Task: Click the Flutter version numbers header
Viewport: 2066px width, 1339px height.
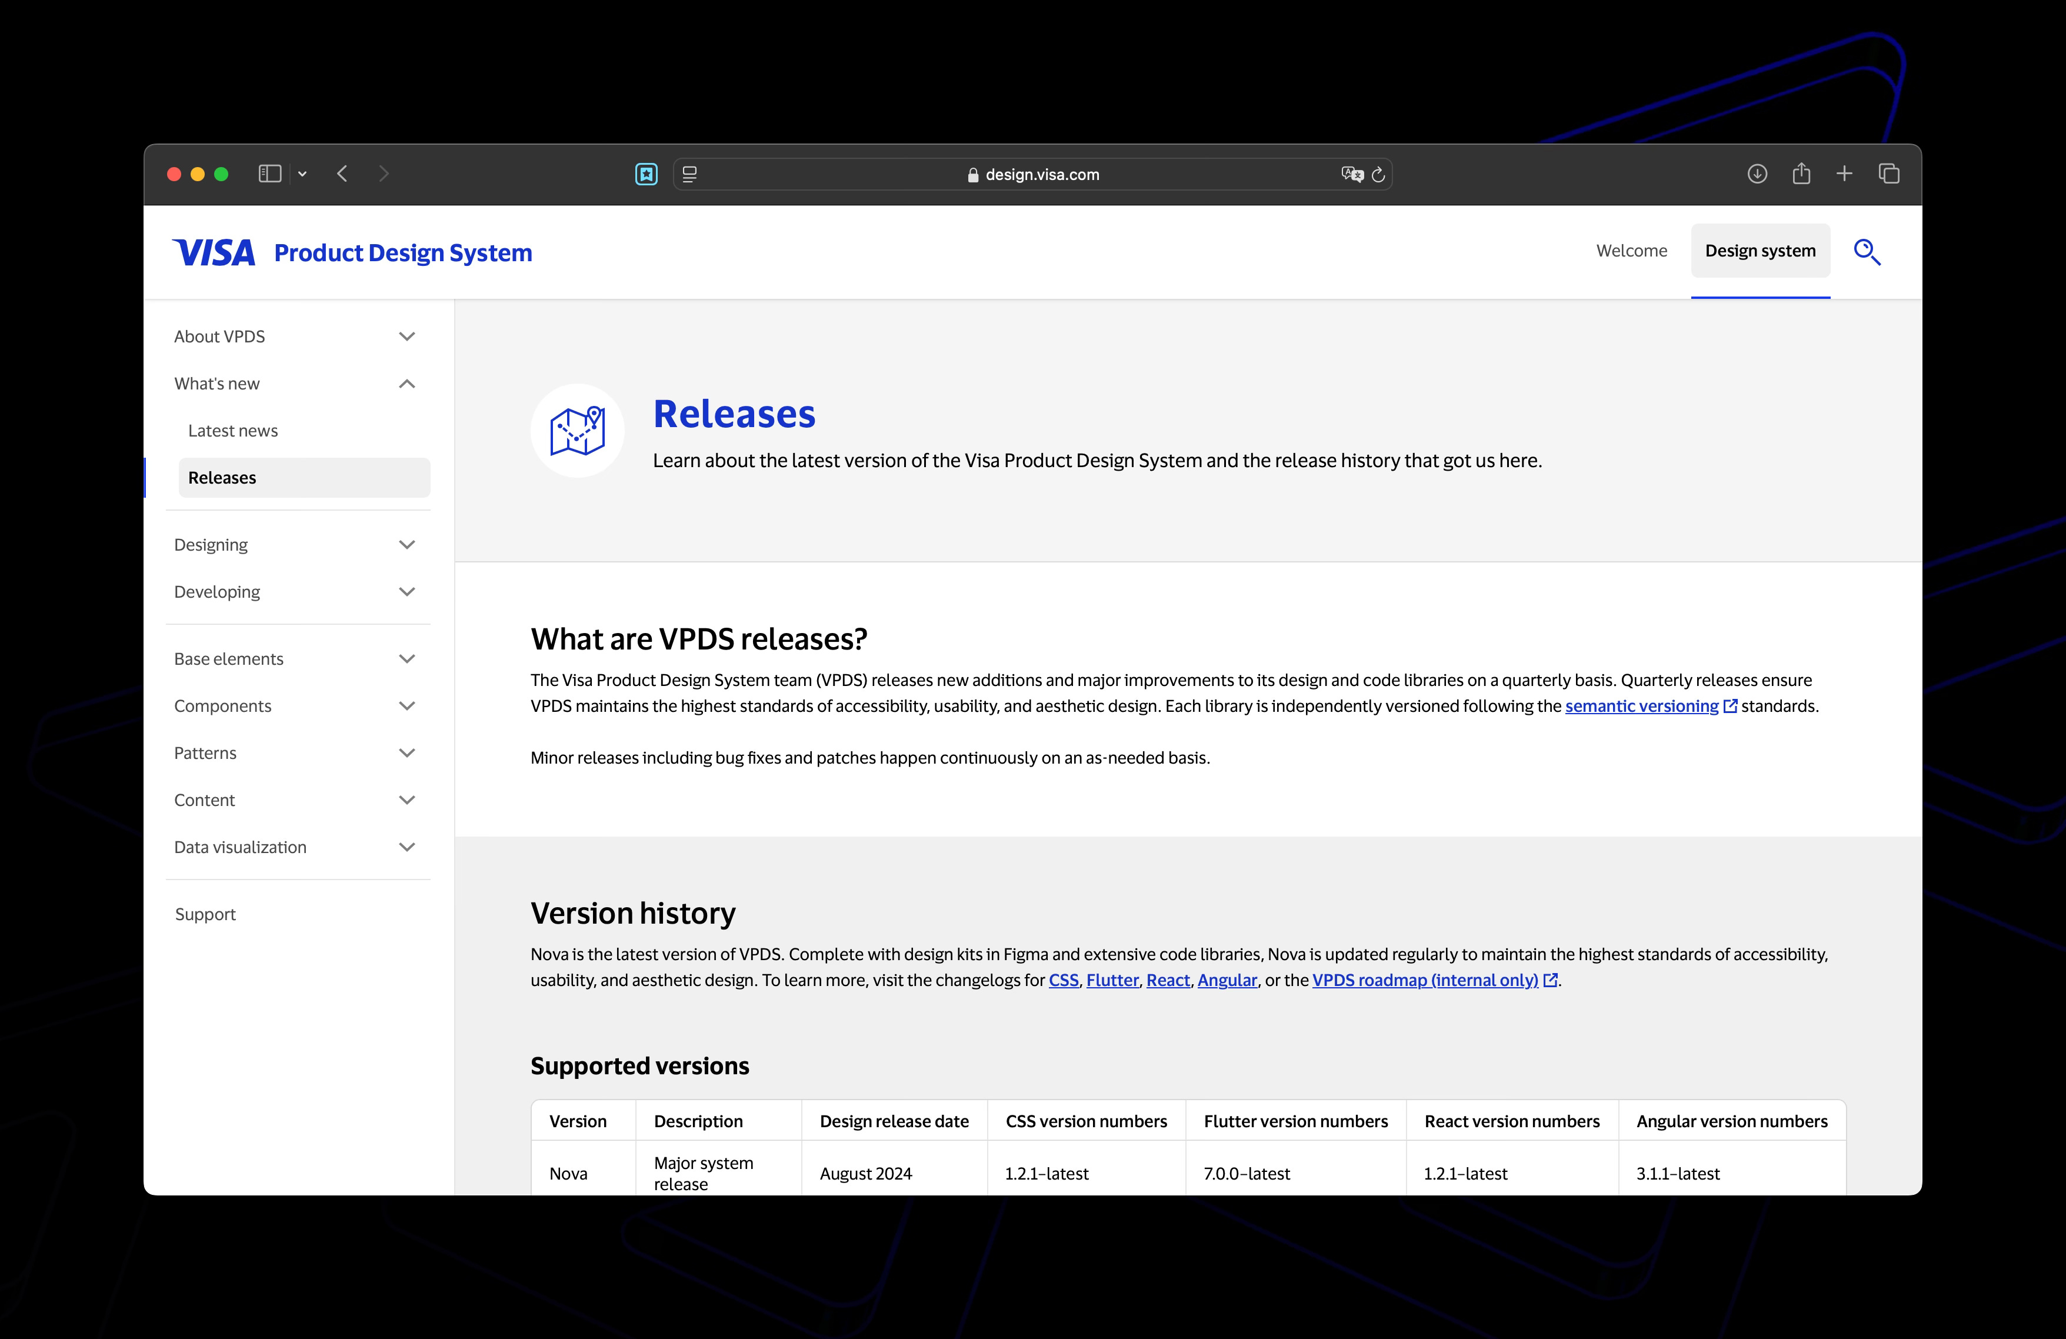Action: click(x=1295, y=1121)
